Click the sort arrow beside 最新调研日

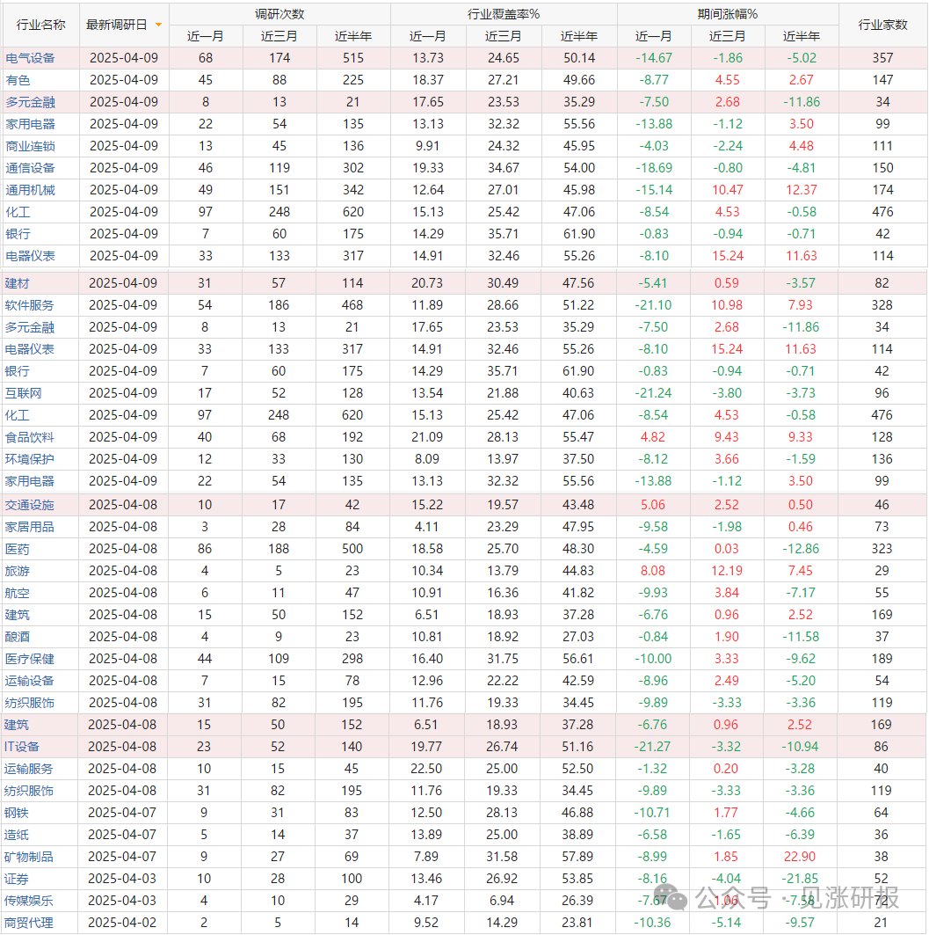pos(158,25)
